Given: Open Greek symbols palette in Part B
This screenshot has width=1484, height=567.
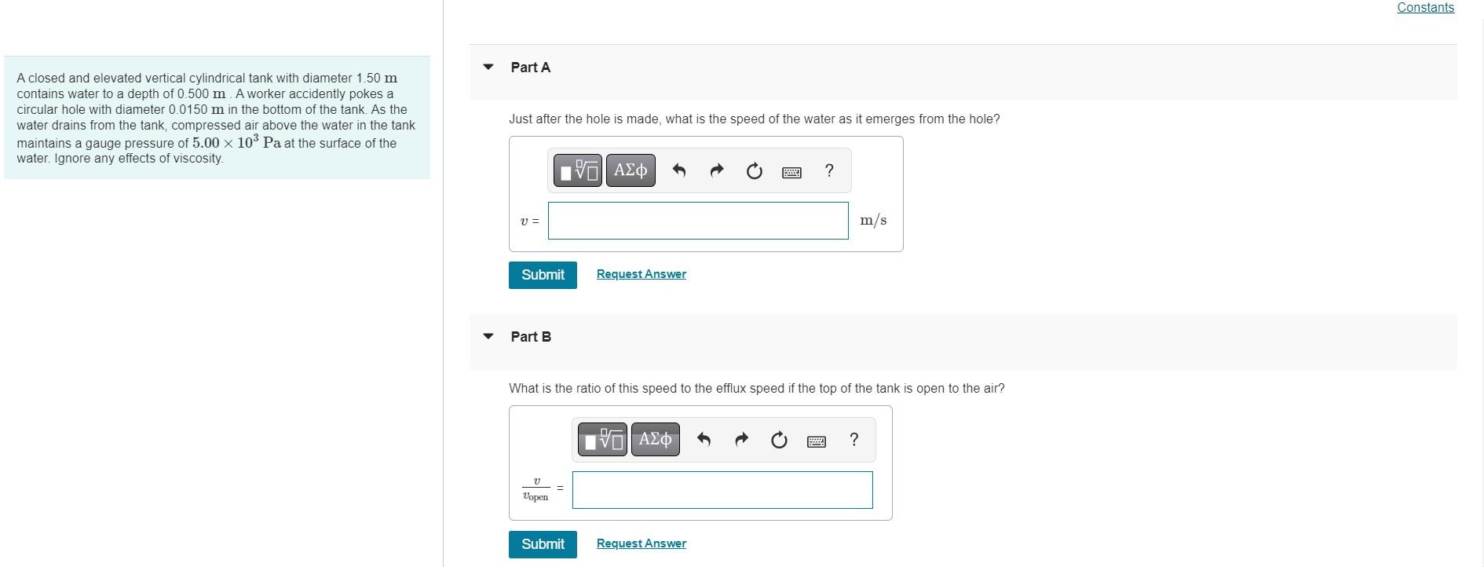Looking at the screenshot, I should coord(656,440).
